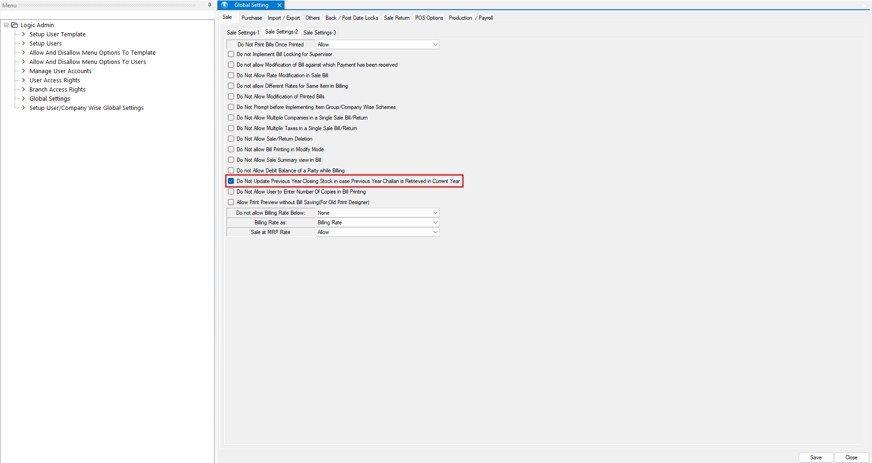Switch to Sale Settings-3 sub-tab
The width and height of the screenshot is (872, 463).
coord(320,33)
